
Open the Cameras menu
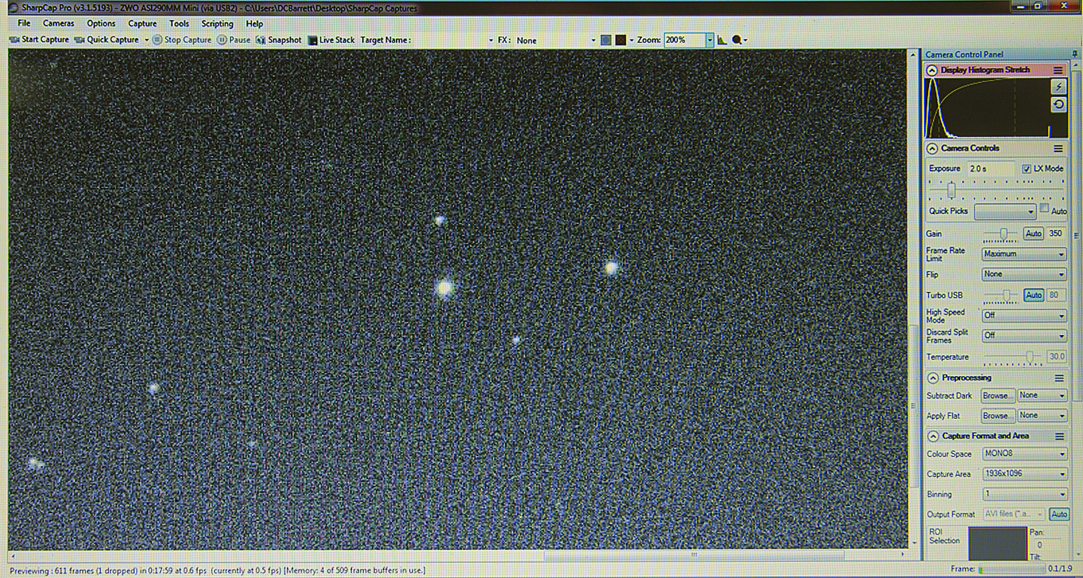pos(58,23)
